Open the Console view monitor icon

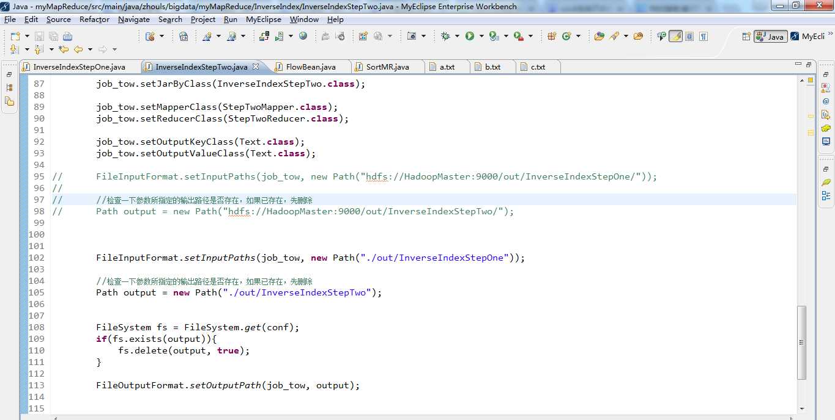point(826,142)
